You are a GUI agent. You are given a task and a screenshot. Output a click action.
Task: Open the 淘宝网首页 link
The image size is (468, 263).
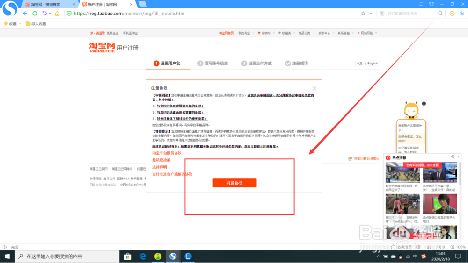[226, 33]
